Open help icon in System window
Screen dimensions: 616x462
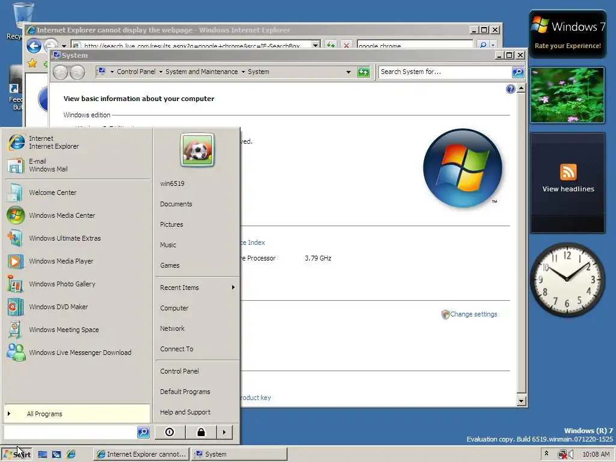click(x=510, y=89)
